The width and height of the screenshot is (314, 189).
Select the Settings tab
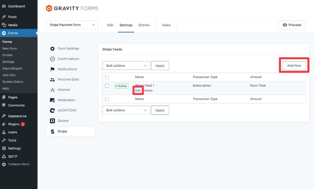(x=126, y=25)
